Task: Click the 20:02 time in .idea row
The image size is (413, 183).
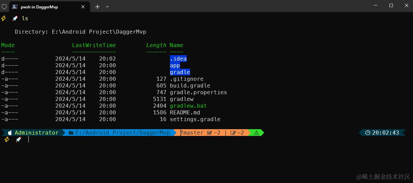Action: coord(108,59)
